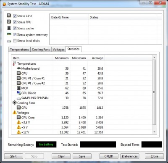The height and width of the screenshot is (163, 168).
Task: Click the Maximum column header
Action: pos(79,58)
